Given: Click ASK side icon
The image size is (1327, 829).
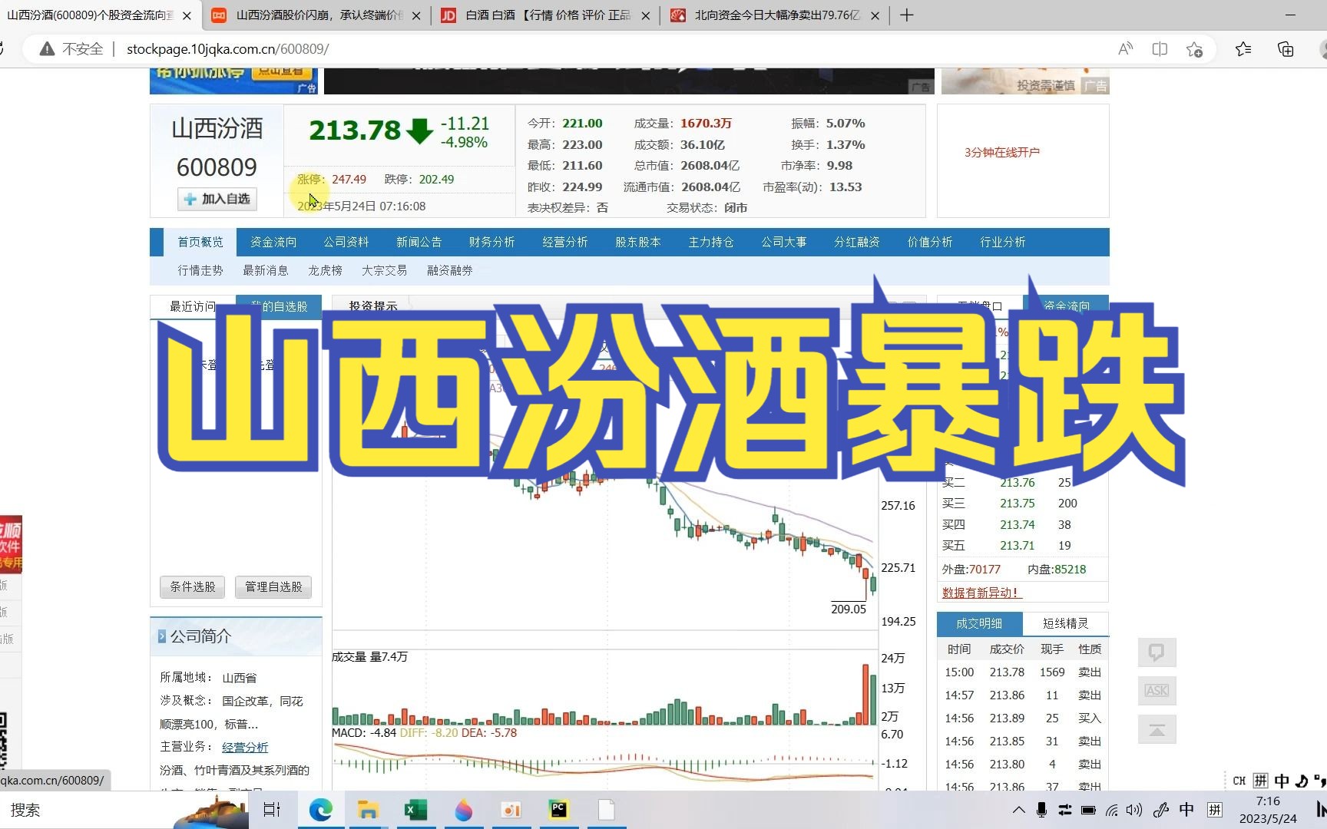Looking at the screenshot, I should coord(1157,690).
